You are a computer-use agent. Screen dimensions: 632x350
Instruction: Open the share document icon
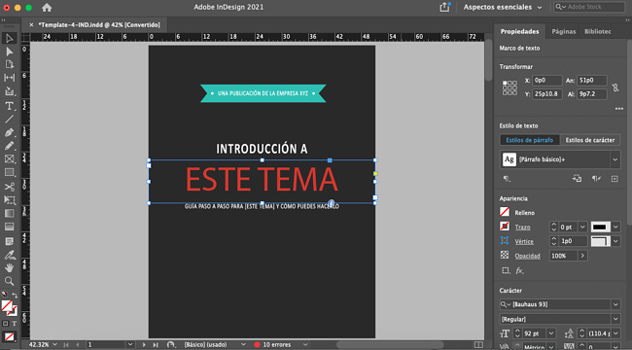(x=444, y=7)
